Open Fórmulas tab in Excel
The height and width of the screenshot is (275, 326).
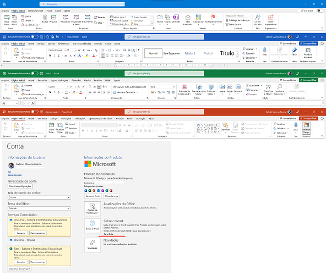(x=76, y=80)
